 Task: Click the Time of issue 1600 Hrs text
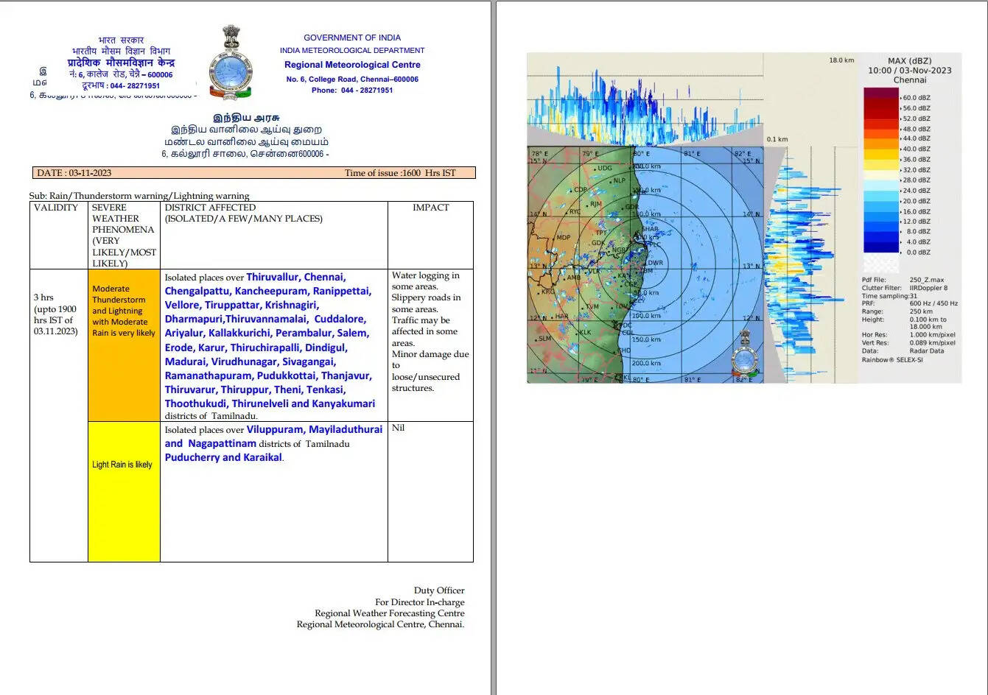coord(400,173)
